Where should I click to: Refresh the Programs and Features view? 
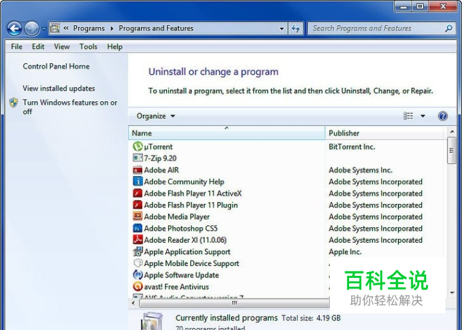click(296, 29)
